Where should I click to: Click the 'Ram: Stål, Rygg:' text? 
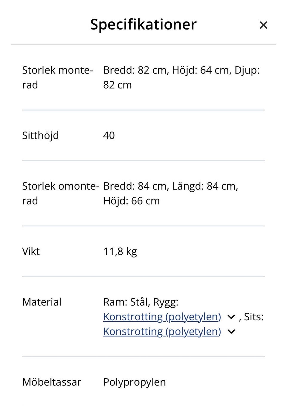pos(141,302)
